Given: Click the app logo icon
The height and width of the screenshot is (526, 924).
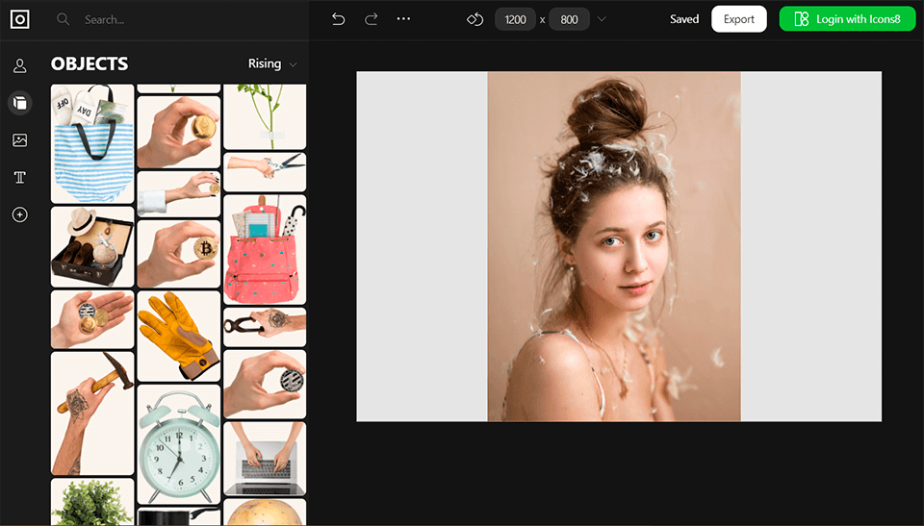Looking at the screenshot, I should [x=20, y=19].
